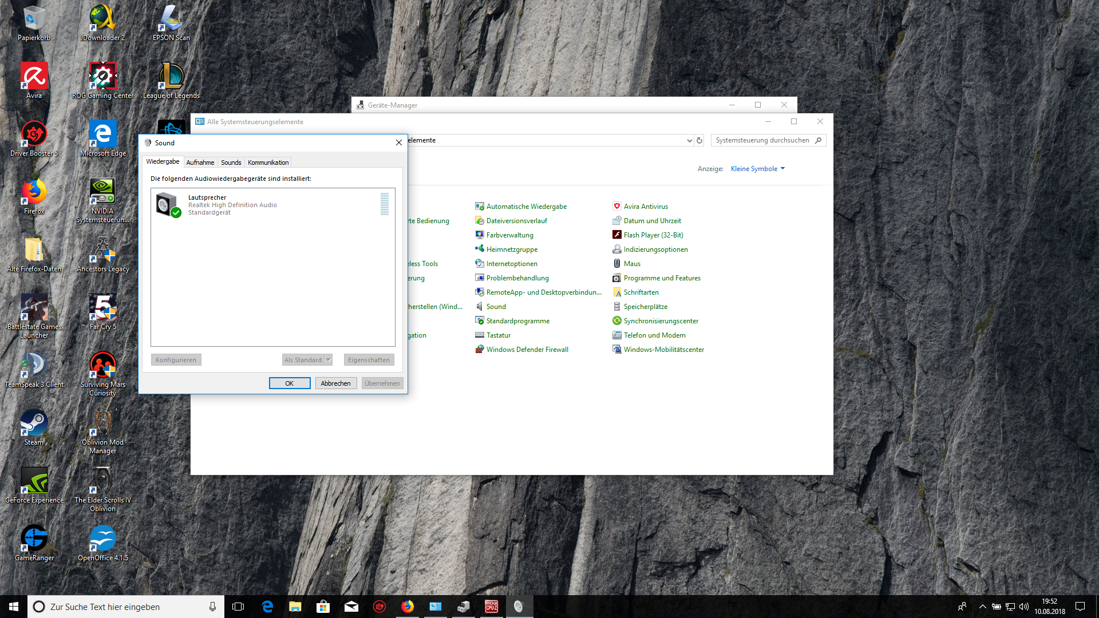Open the volume icon in system tray
1099x618 pixels.
(1024, 607)
